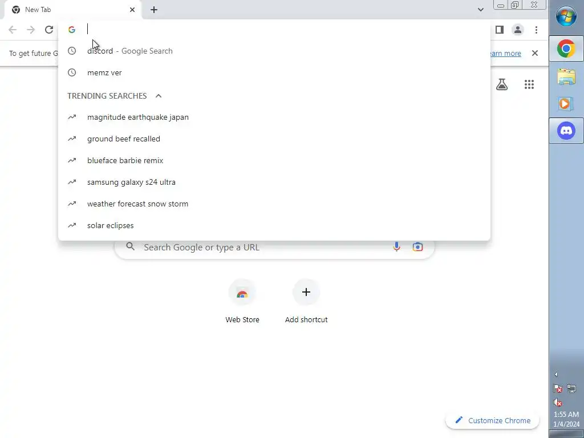Open the profile avatar menu
The image size is (584, 438).
[x=518, y=30]
